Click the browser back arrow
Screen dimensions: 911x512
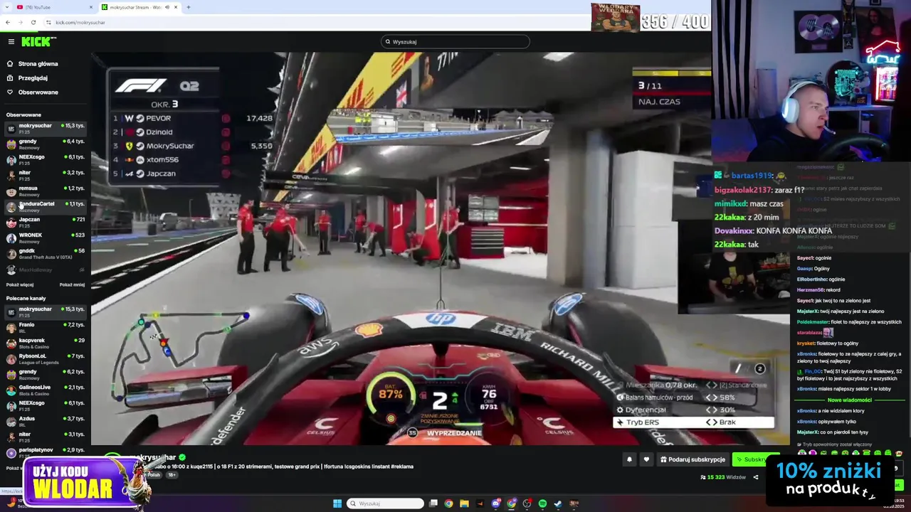8,22
